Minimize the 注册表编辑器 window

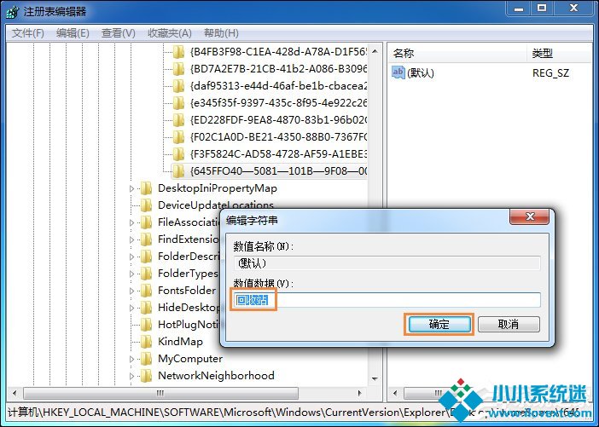pyautogui.click(x=519, y=8)
